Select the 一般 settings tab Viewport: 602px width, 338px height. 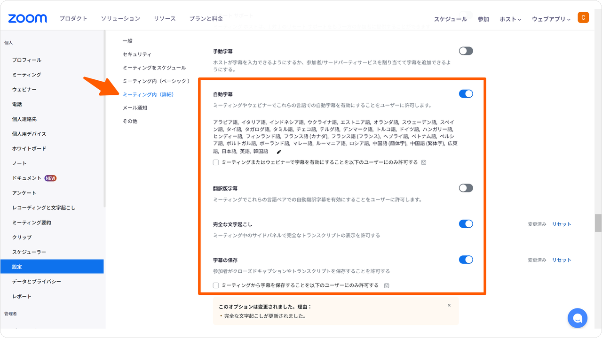pyautogui.click(x=127, y=41)
